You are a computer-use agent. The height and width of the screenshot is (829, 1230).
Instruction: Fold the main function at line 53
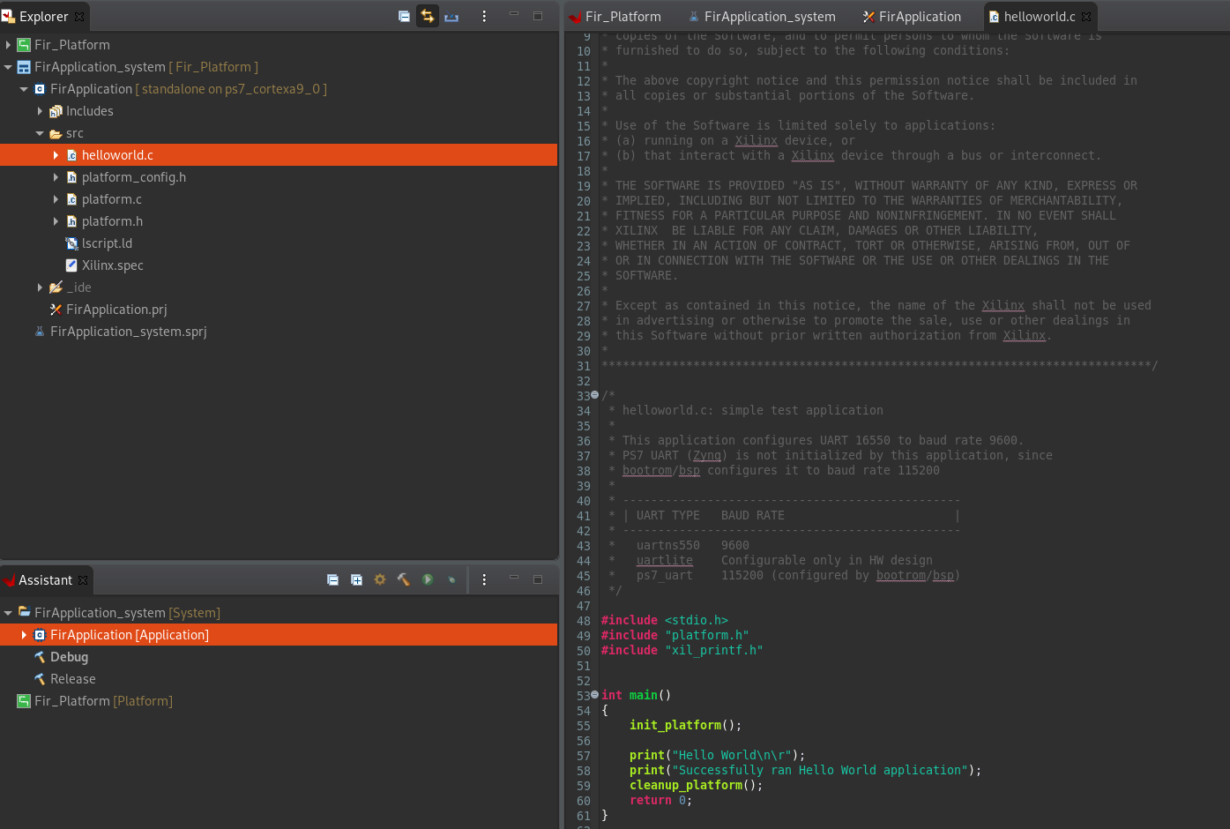pos(594,694)
